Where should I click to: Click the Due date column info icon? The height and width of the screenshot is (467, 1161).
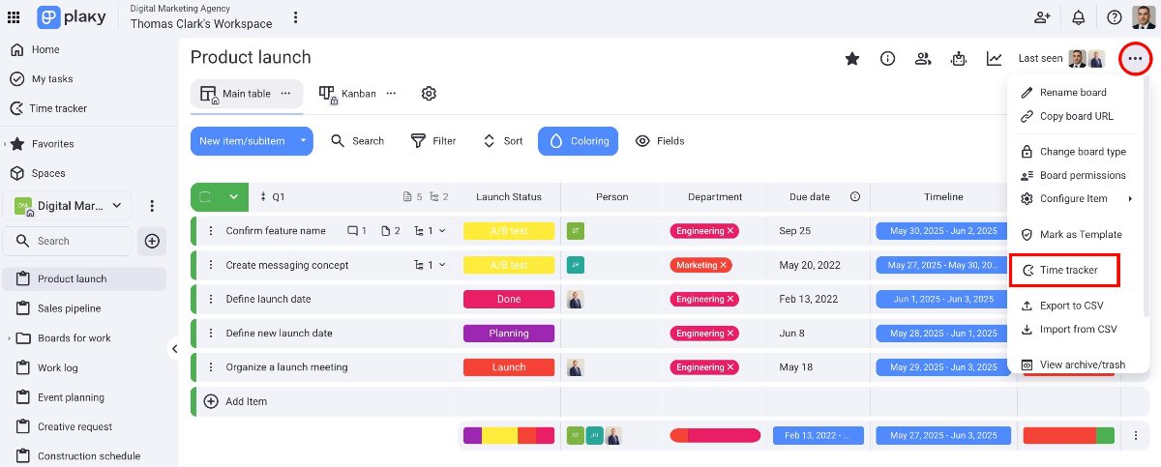855,196
